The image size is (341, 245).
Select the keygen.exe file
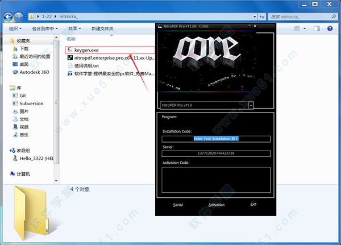(x=110, y=50)
